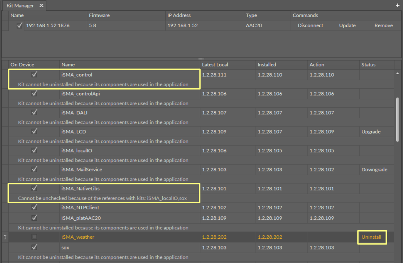Click the Status column header
Viewport: 403px width, 263px height.
click(x=368, y=65)
